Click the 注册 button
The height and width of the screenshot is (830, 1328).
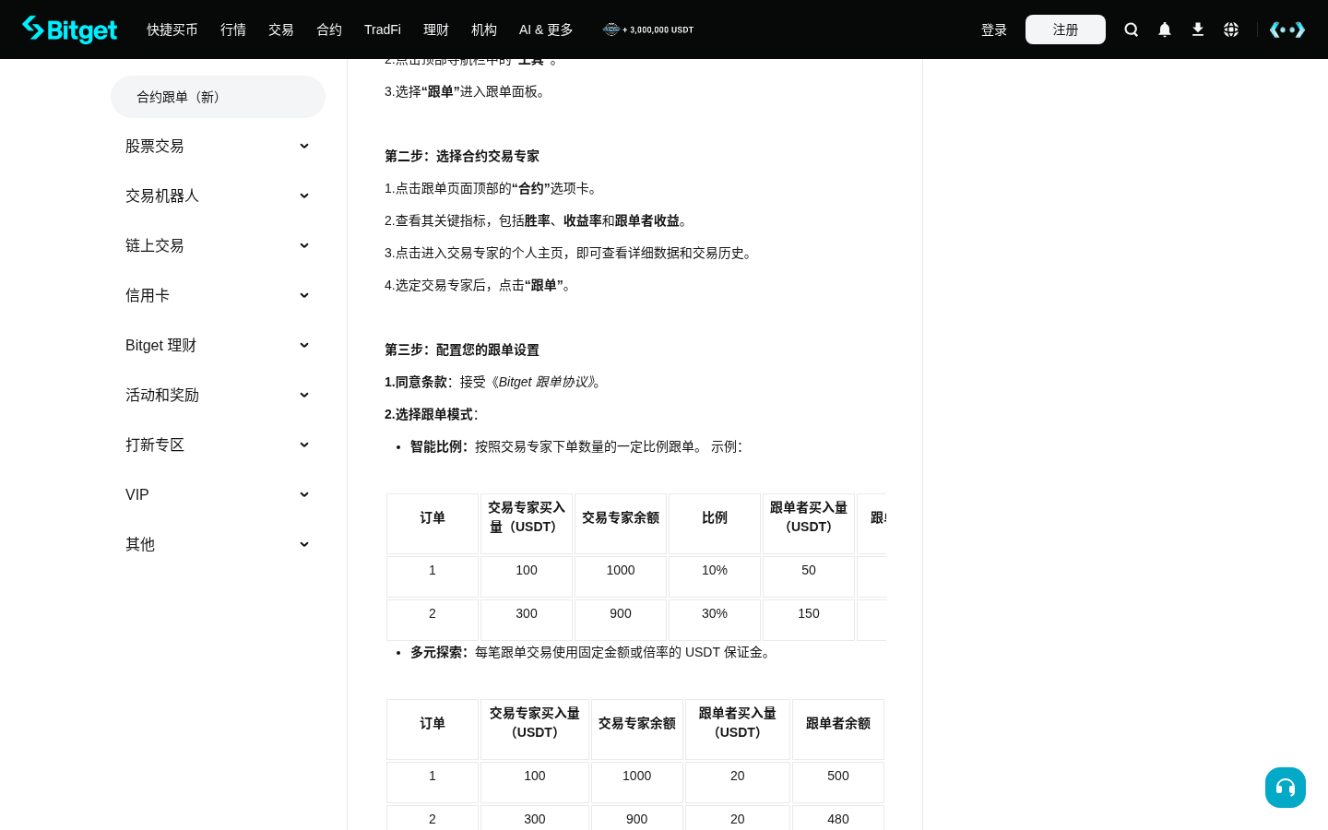1065,30
